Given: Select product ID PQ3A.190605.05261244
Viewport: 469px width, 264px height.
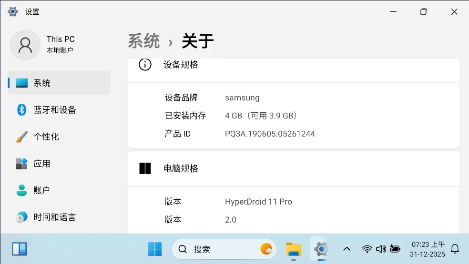Looking at the screenshot, I should tap(270, 134).
